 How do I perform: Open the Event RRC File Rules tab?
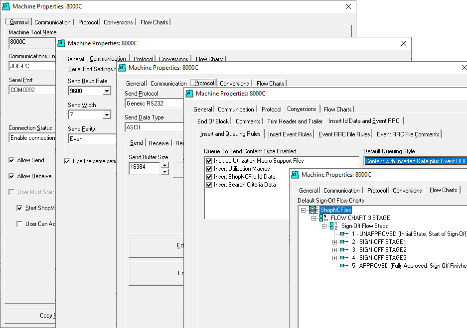[x=344, y=134]
